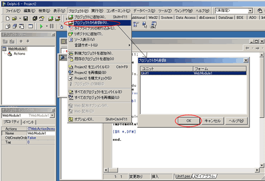
Task: Choose プロジェクトに追加(A) menu item
Action: (99, 17)
